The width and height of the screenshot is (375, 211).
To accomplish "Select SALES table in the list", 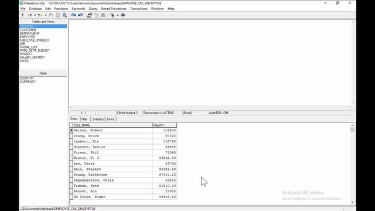I will [x=24, y=61].
